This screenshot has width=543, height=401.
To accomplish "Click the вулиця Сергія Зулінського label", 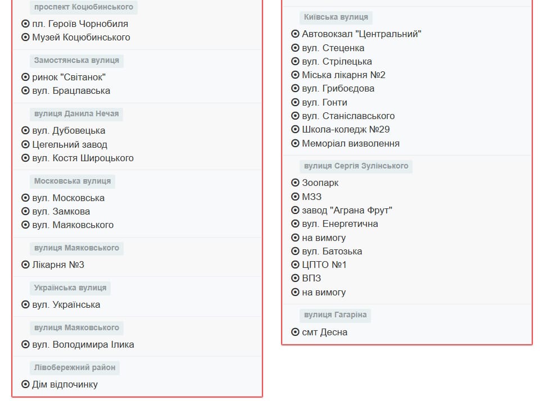I will 357,166.
